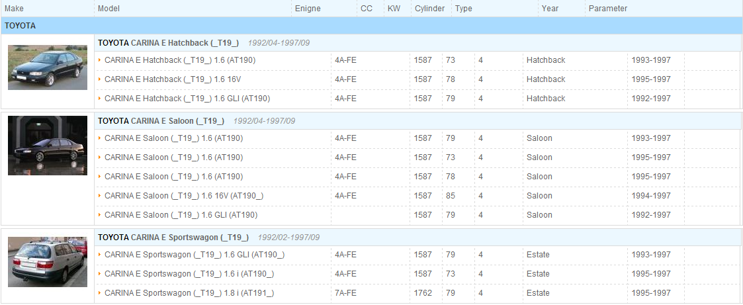Click Hatchback type in Hatchback 1.6 16V row
Screen dimensions: 743x305
pos(546,79)
